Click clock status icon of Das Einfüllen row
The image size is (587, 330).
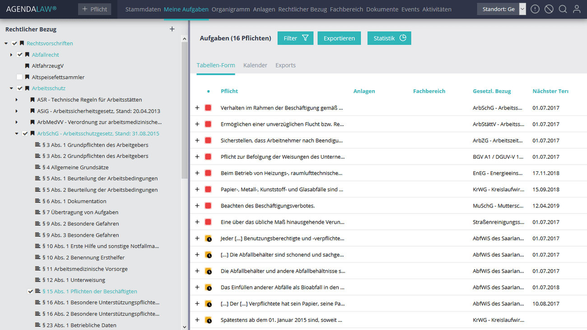[x=208, y=287]
